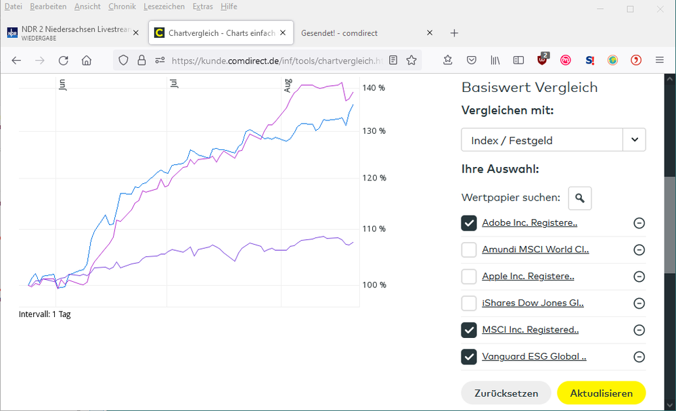Viewport: 676px width, 411px height.
Task: Bookmark this page with the star icon
Action: tap(411, 60)
